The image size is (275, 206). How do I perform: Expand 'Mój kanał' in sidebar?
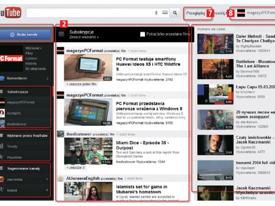pyautogui.click(x=34, y=48)
